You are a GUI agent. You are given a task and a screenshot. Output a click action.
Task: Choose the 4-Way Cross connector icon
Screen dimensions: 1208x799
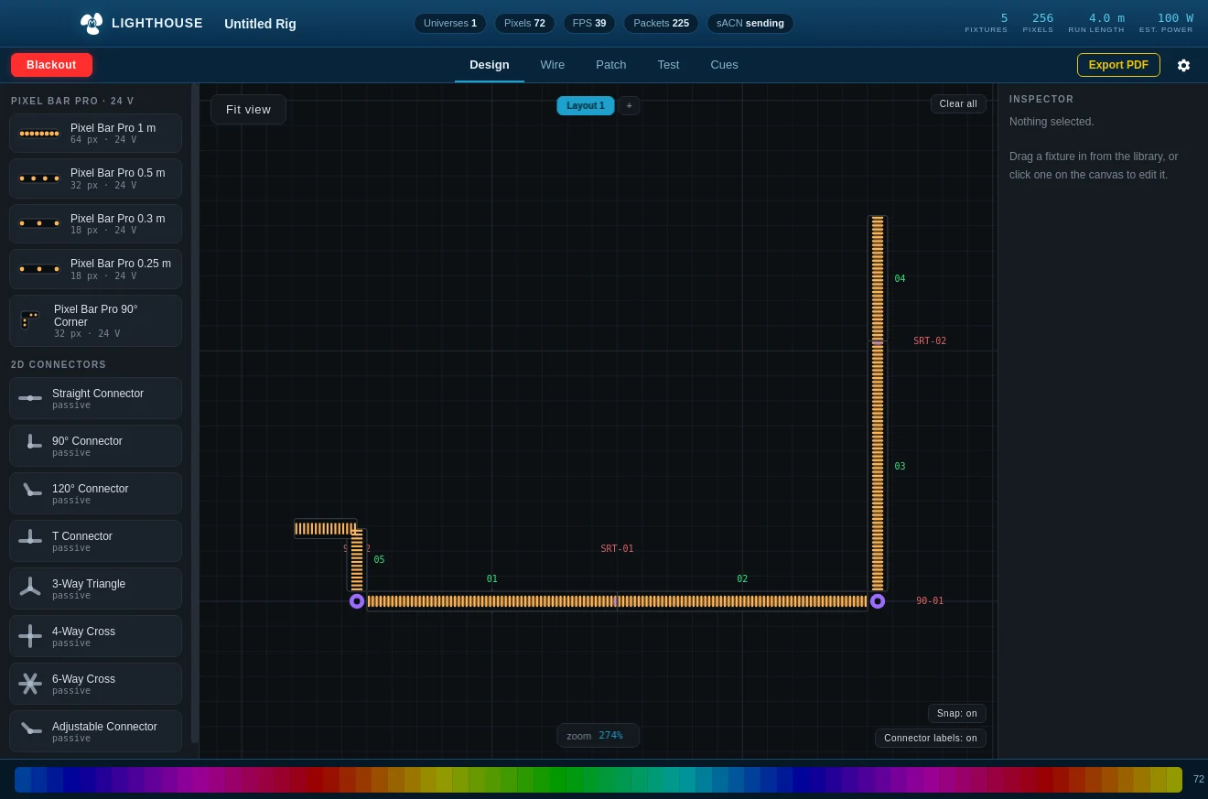pos(30,636)
